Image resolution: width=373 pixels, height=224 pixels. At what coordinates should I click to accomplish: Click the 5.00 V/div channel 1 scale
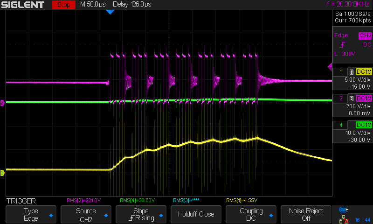coord(357,80)
